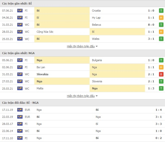Click the flag icon on the 22.06.14 WC row
The height and width of the screenshot is (142, 165).
tap(20, 131)
